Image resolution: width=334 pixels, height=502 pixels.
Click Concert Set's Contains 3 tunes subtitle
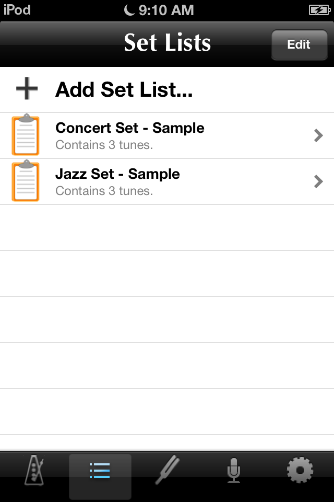pyautogui.click(x=104, y=145)
